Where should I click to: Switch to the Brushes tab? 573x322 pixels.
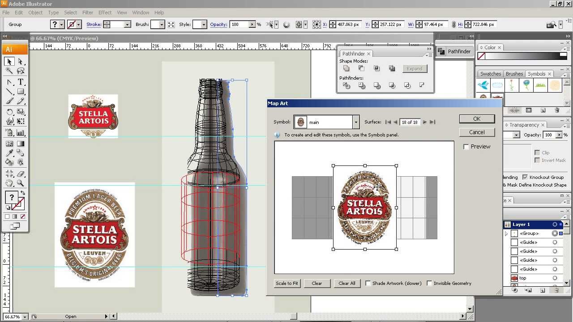(514, 74)
